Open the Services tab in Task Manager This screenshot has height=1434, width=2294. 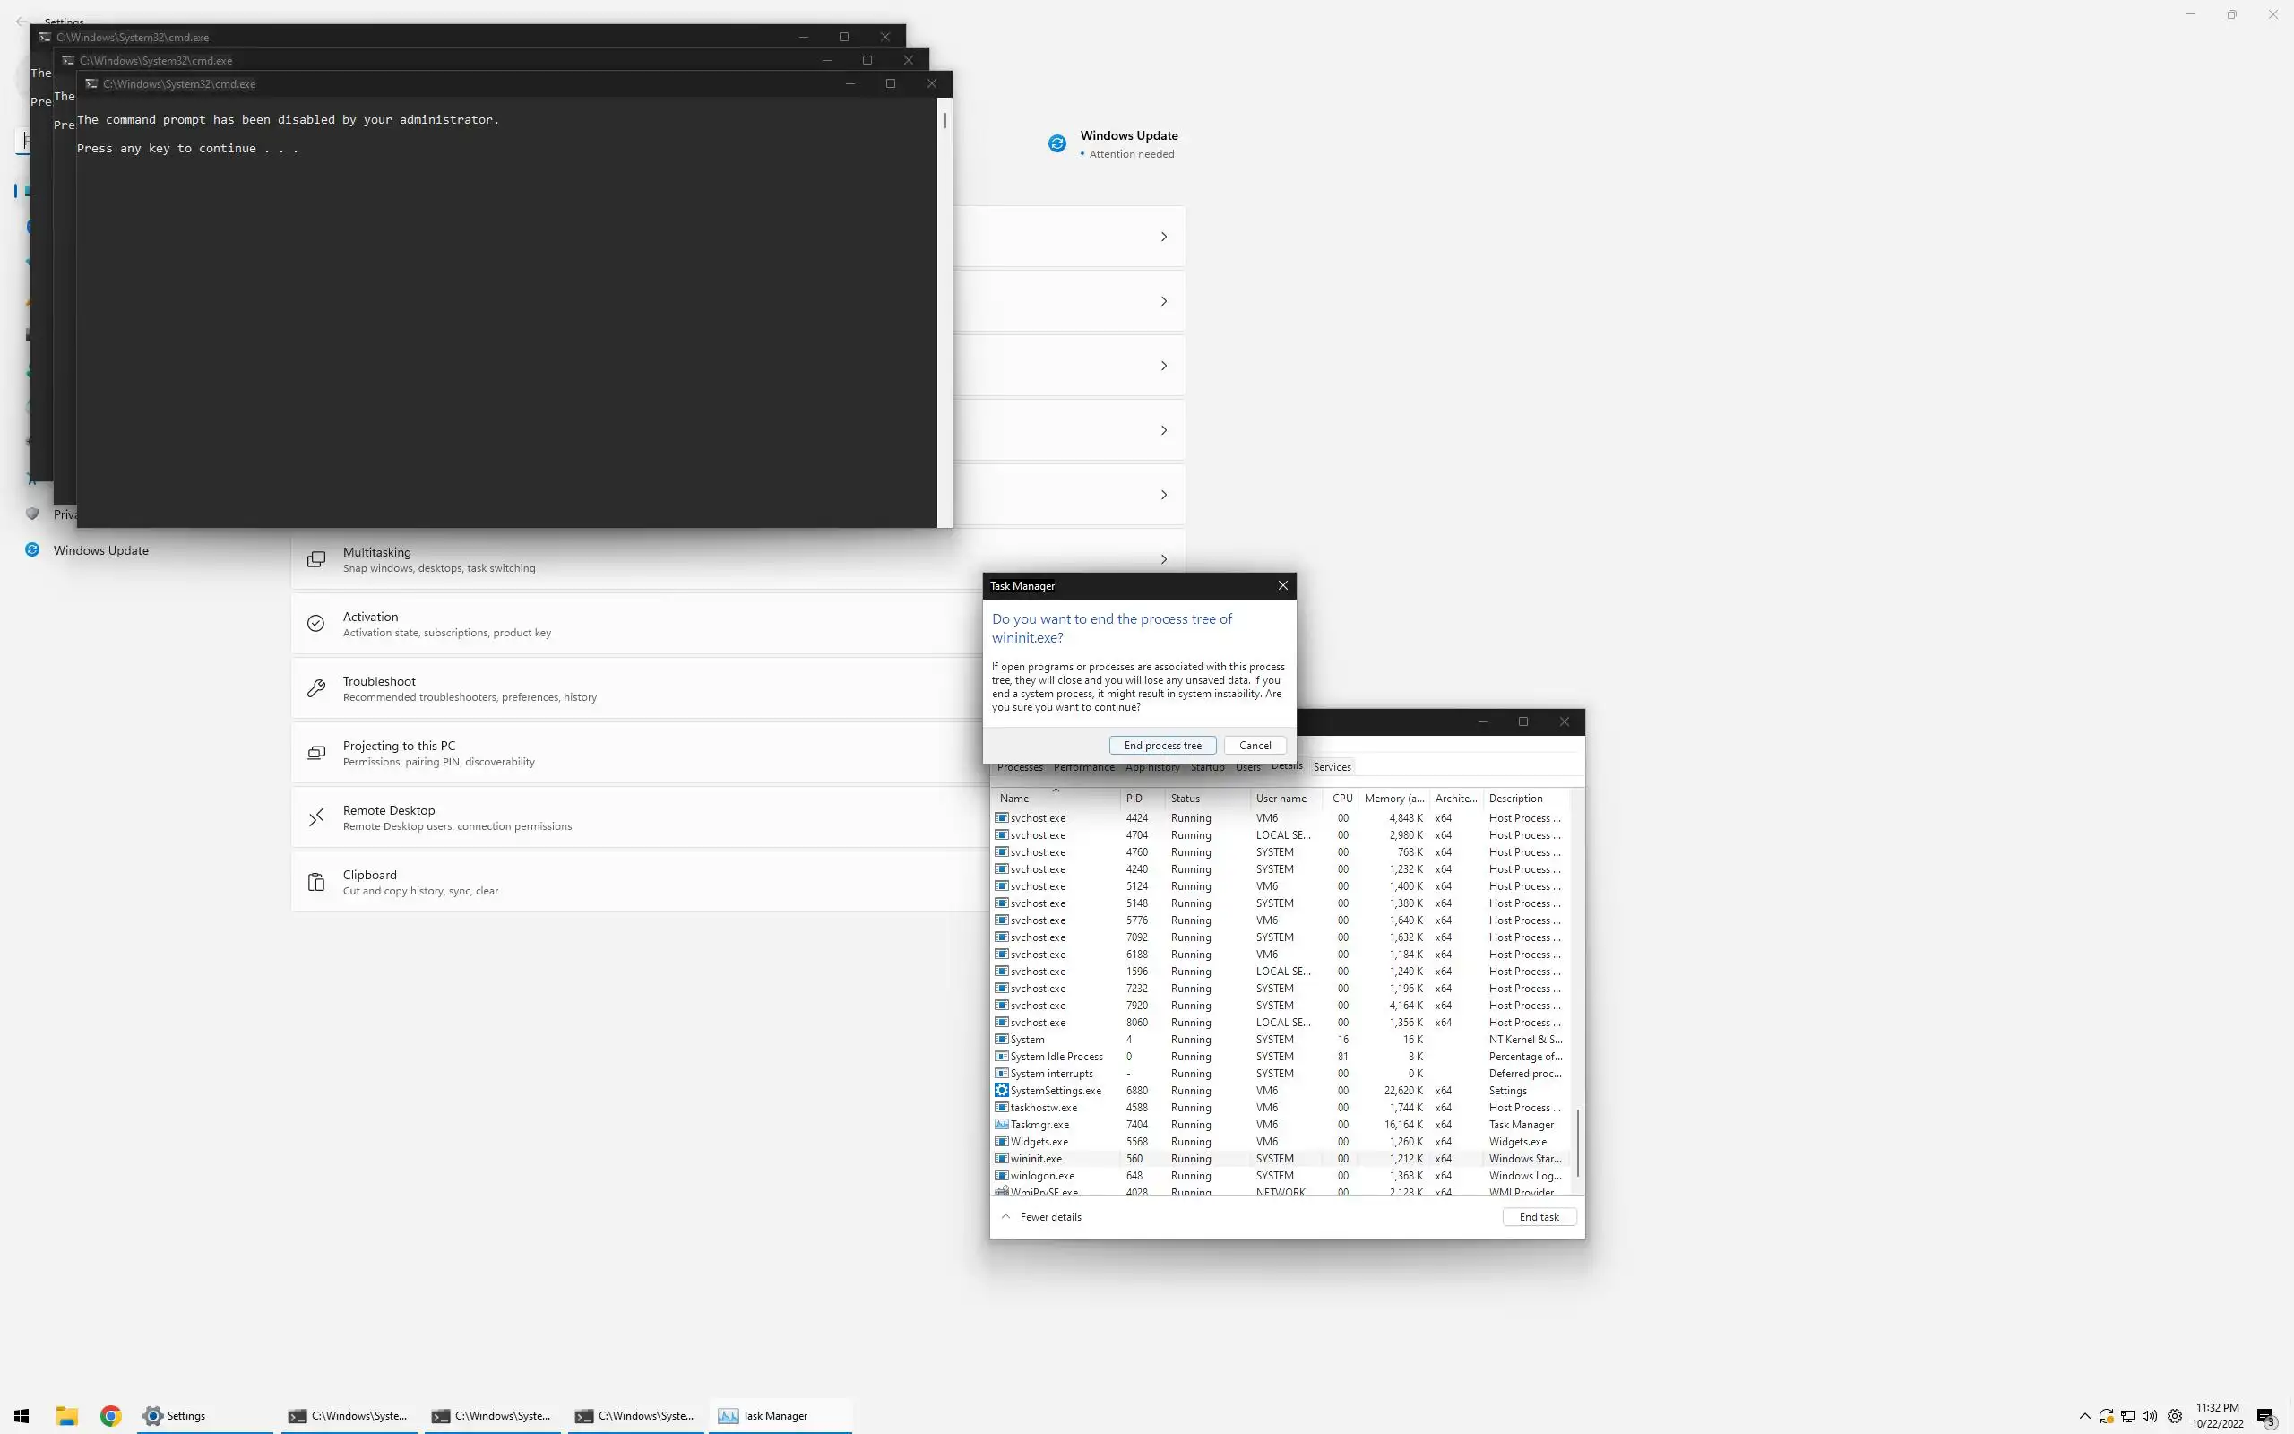point(1332,767)
